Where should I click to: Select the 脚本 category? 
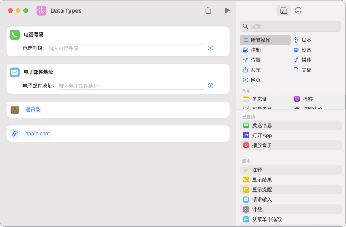[x=303, y=40]
